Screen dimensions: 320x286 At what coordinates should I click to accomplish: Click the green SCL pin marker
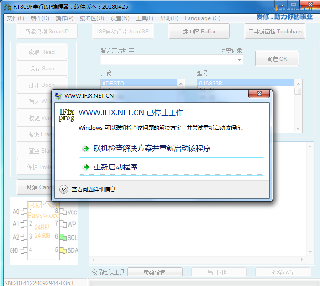click(x=63, y=238)
